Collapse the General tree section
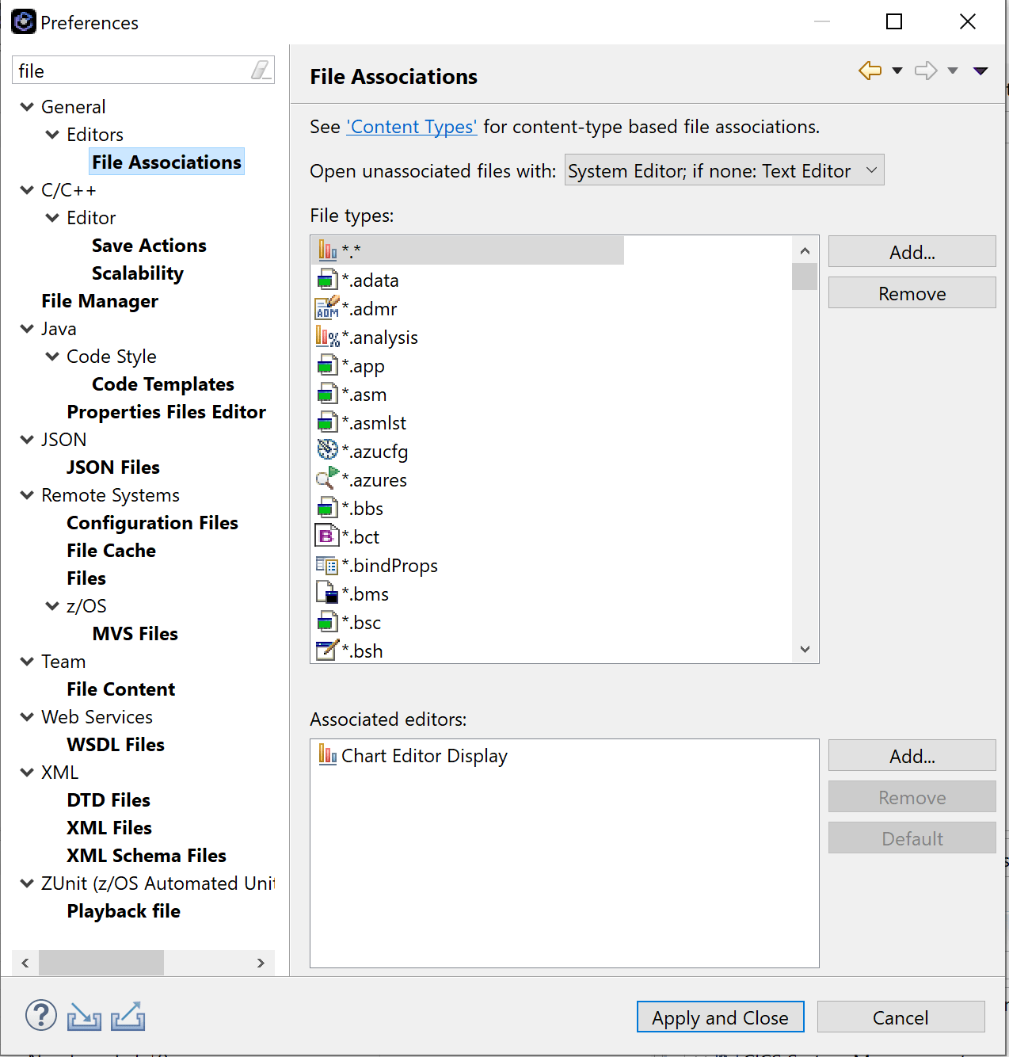This screenshot has height=1057, width=1009. click(x=27, y=106)
